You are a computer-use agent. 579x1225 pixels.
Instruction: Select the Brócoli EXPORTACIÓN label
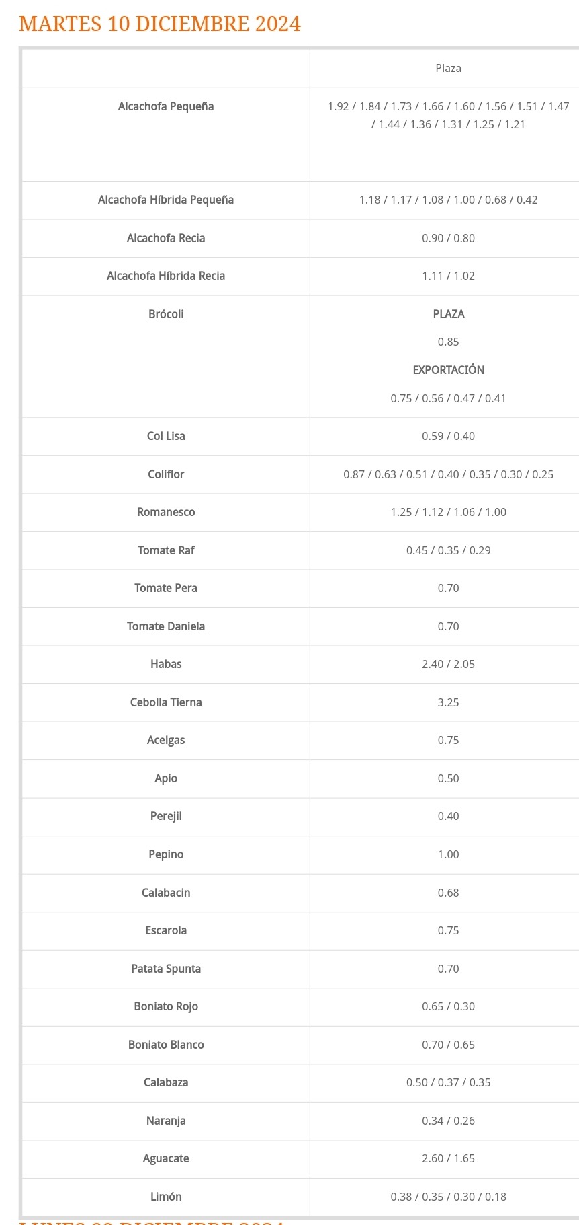448,370
